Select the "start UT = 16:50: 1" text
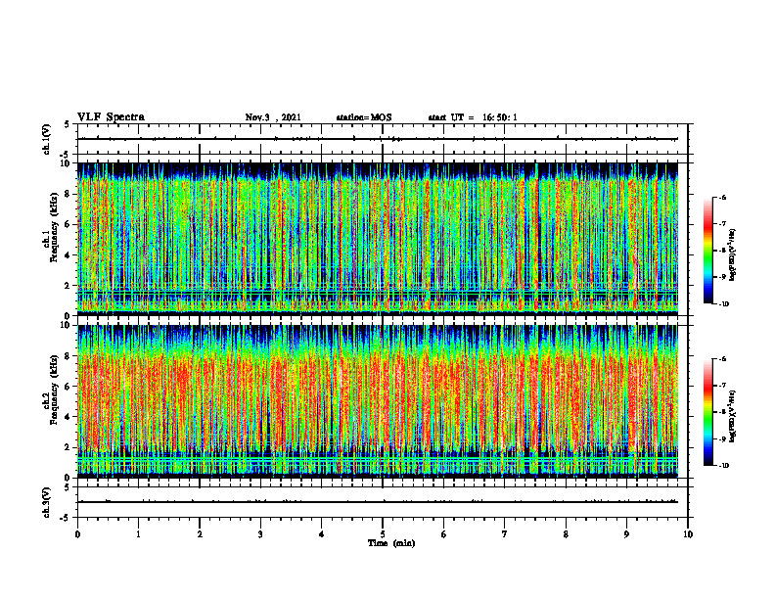Screen dimensions: 775x599 [473, 117]
